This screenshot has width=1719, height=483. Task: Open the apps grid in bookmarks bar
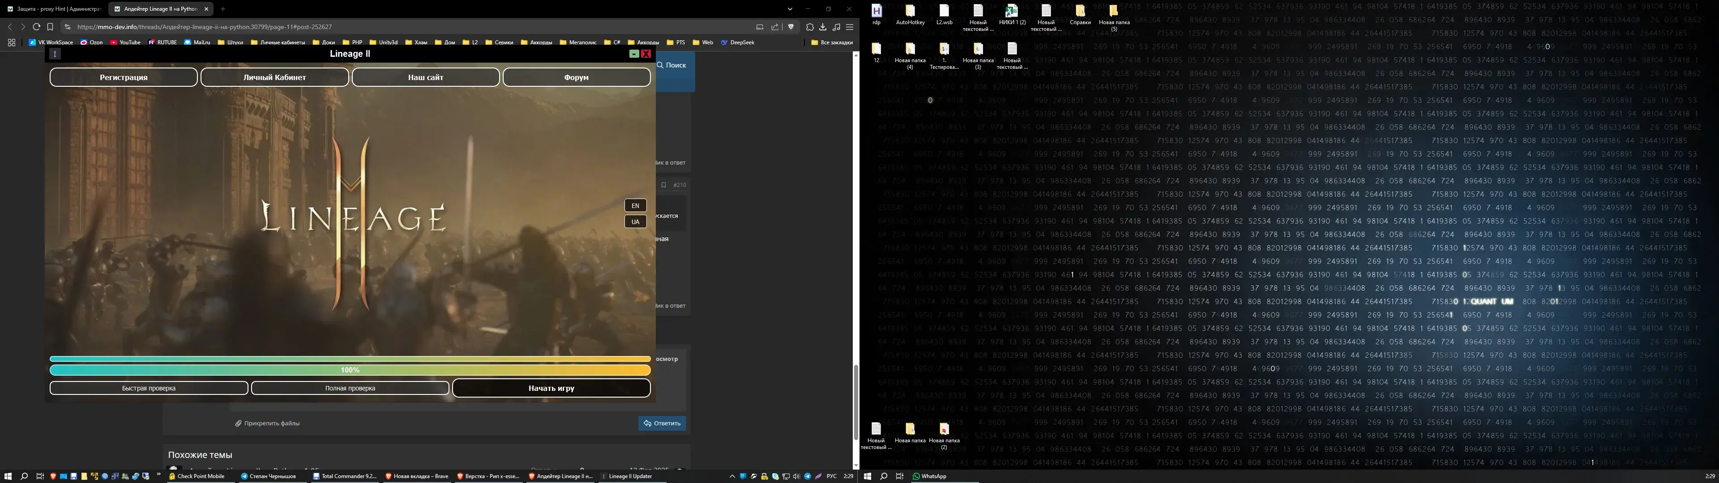coord(11,42)
